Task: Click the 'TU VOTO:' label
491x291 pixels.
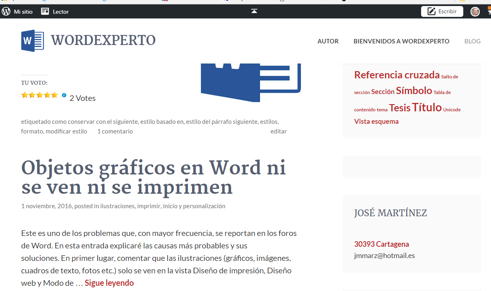Action: 35,83
